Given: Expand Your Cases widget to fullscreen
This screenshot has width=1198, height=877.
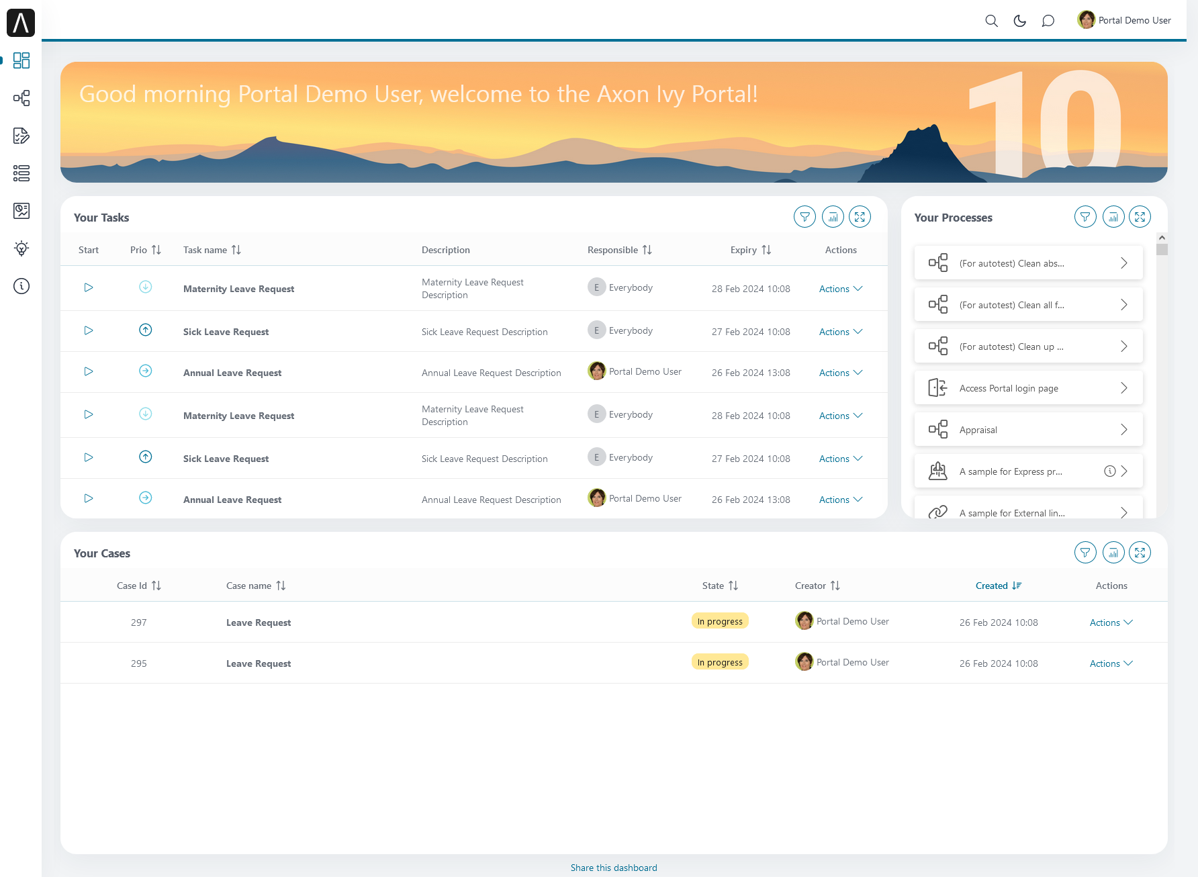Looking at the screenshot, I should click(1140, 552).
